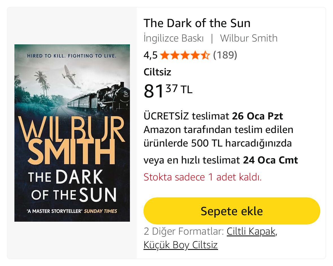The image size is (333, 266).
Task: Click the locomotive on the book cover
Action: pyautogui.click(x=113, y=97)
